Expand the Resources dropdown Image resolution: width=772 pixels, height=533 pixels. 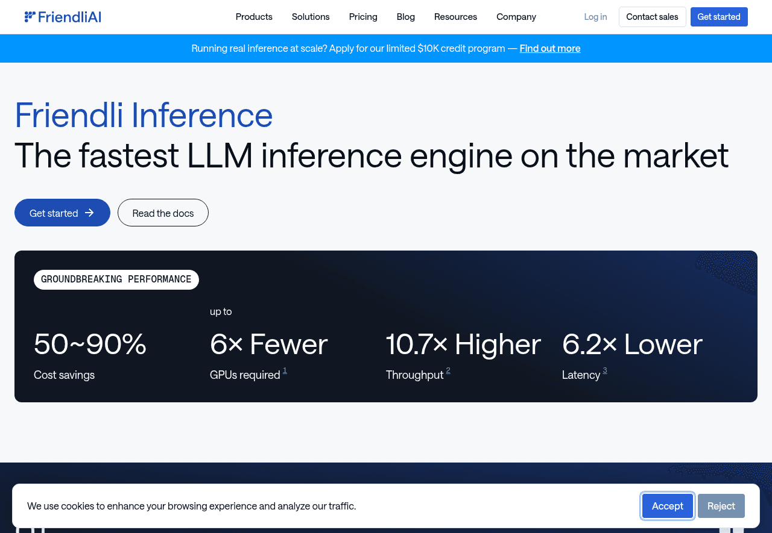(x=455, y=17)
